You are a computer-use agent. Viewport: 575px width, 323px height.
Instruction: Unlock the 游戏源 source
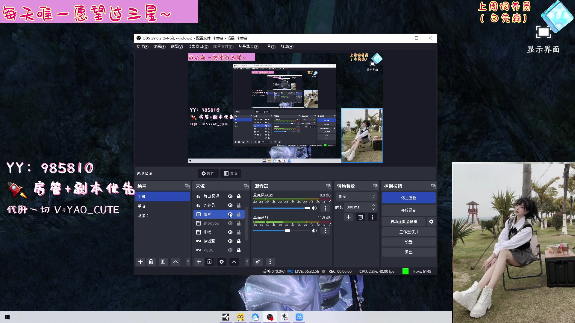pyautogui.click(x=239, y=241)
